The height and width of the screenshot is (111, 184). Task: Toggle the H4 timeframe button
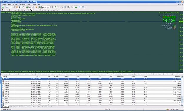click(x=51, y=10)
